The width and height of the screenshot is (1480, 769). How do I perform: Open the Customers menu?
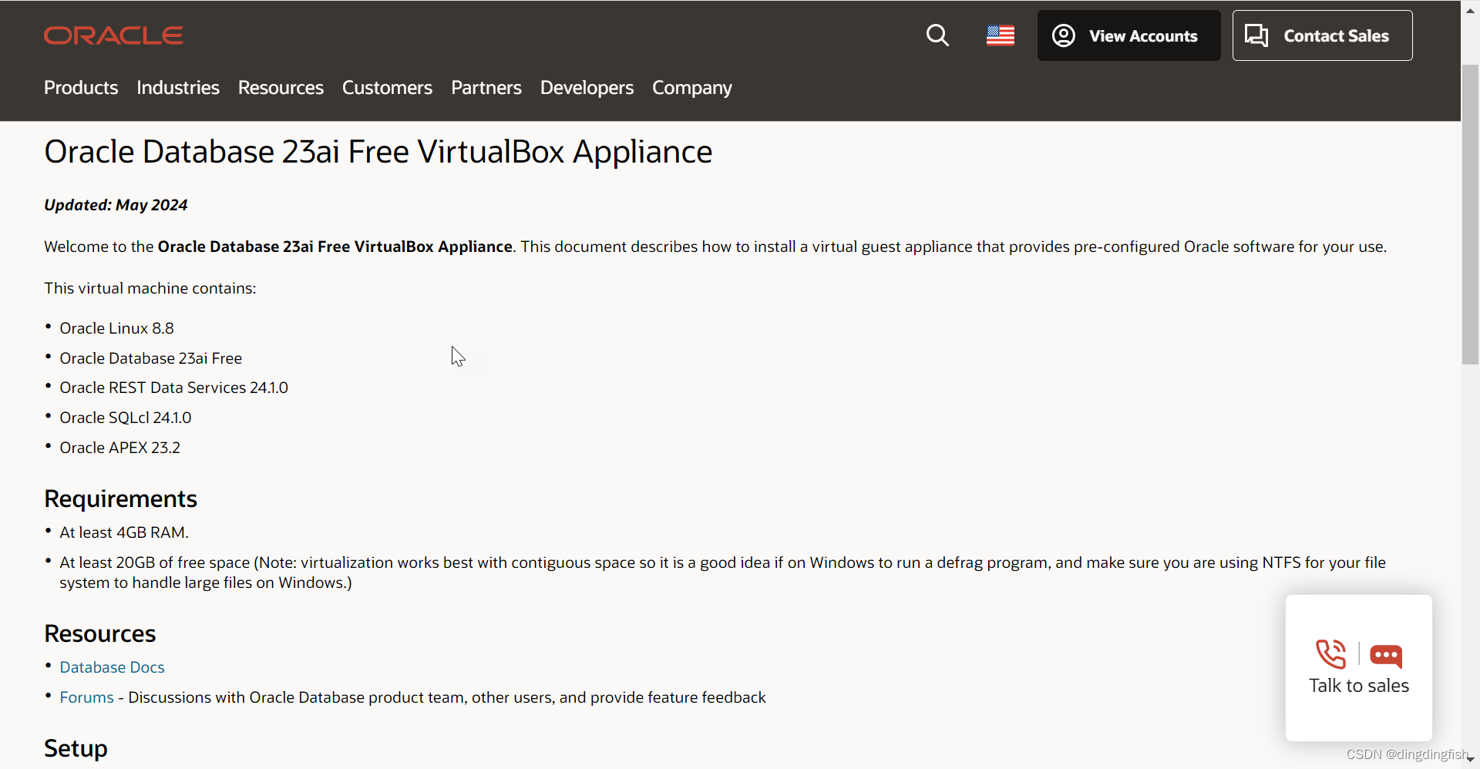coord(387,88)
